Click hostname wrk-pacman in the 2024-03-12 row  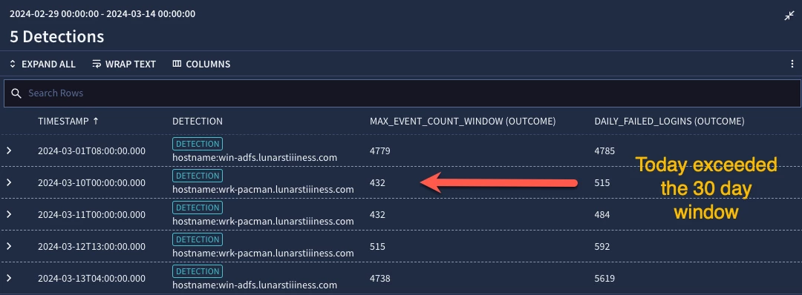(x=263, y=253)
